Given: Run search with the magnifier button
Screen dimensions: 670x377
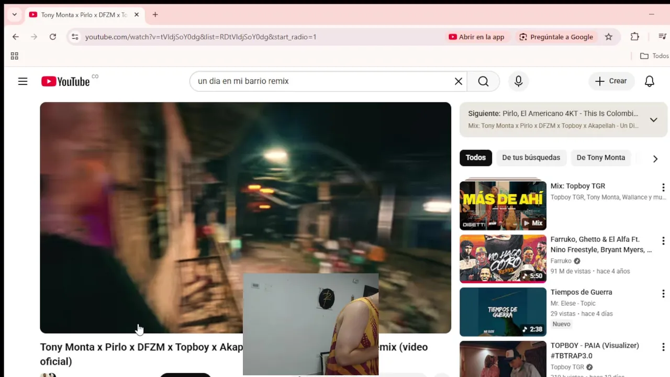Looking at the screenshot, I should (483, 81).
